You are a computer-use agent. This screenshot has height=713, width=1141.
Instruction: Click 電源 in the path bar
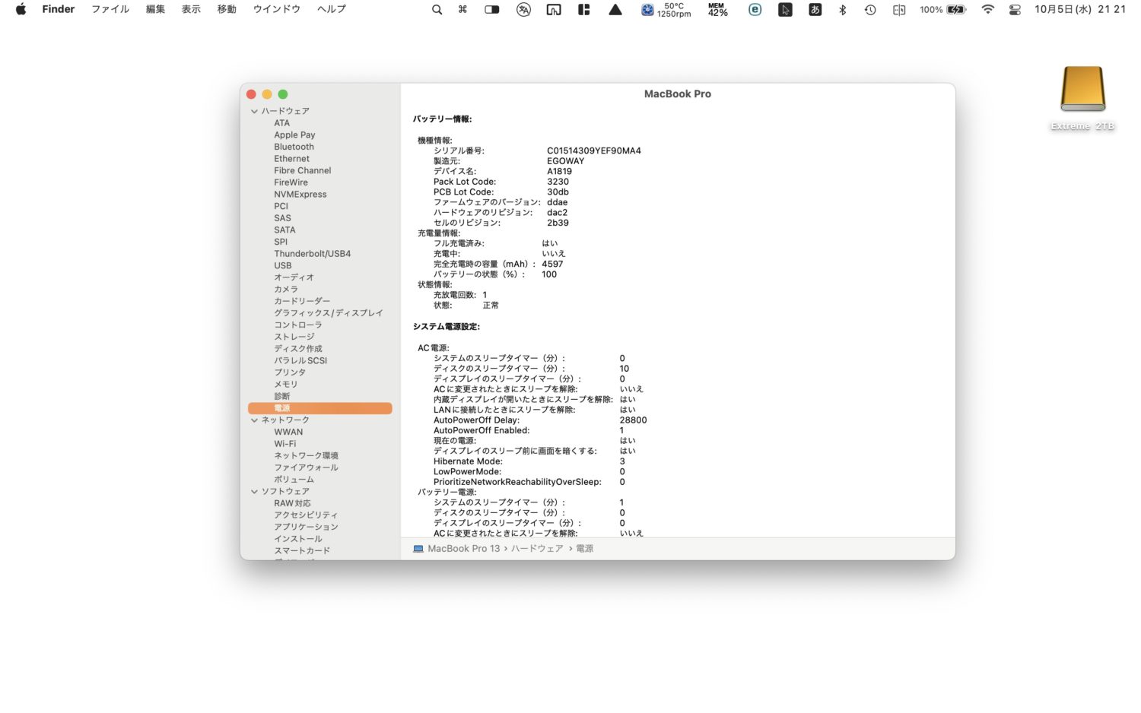click(585, 549)
